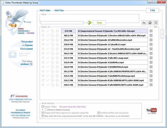This screenshot has width=167, height=128.
Task: Click the move-up arrow beside the list
Action: point(162,31)
